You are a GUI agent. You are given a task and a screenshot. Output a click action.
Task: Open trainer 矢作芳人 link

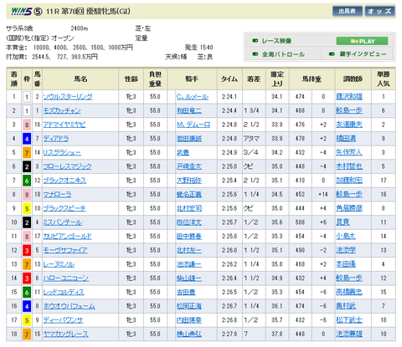click(x=349, y=152)
